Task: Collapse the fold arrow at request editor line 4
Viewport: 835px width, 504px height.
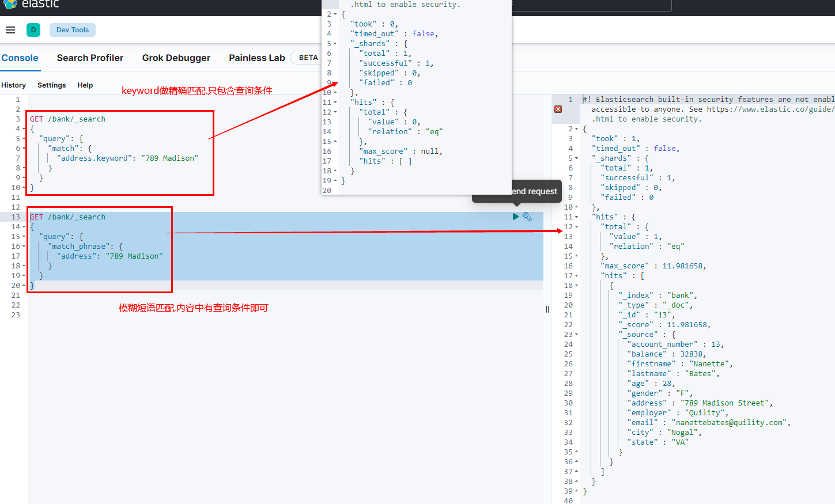Action: click(24, 129)
